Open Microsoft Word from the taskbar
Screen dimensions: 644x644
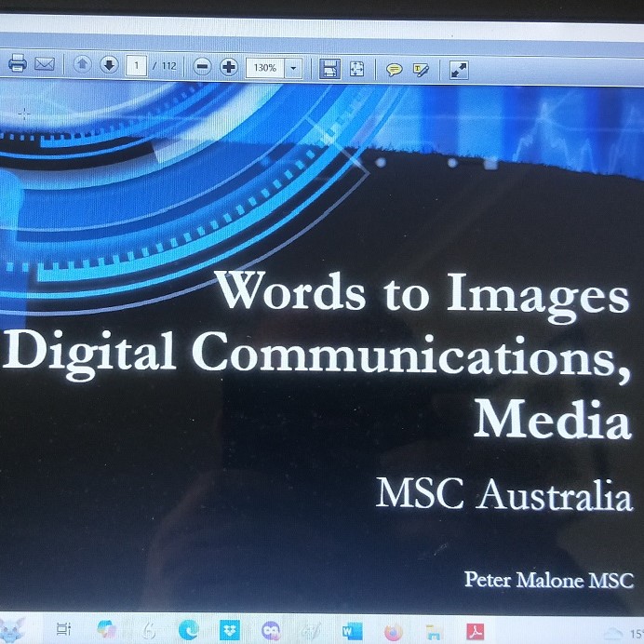click(352, 631)
